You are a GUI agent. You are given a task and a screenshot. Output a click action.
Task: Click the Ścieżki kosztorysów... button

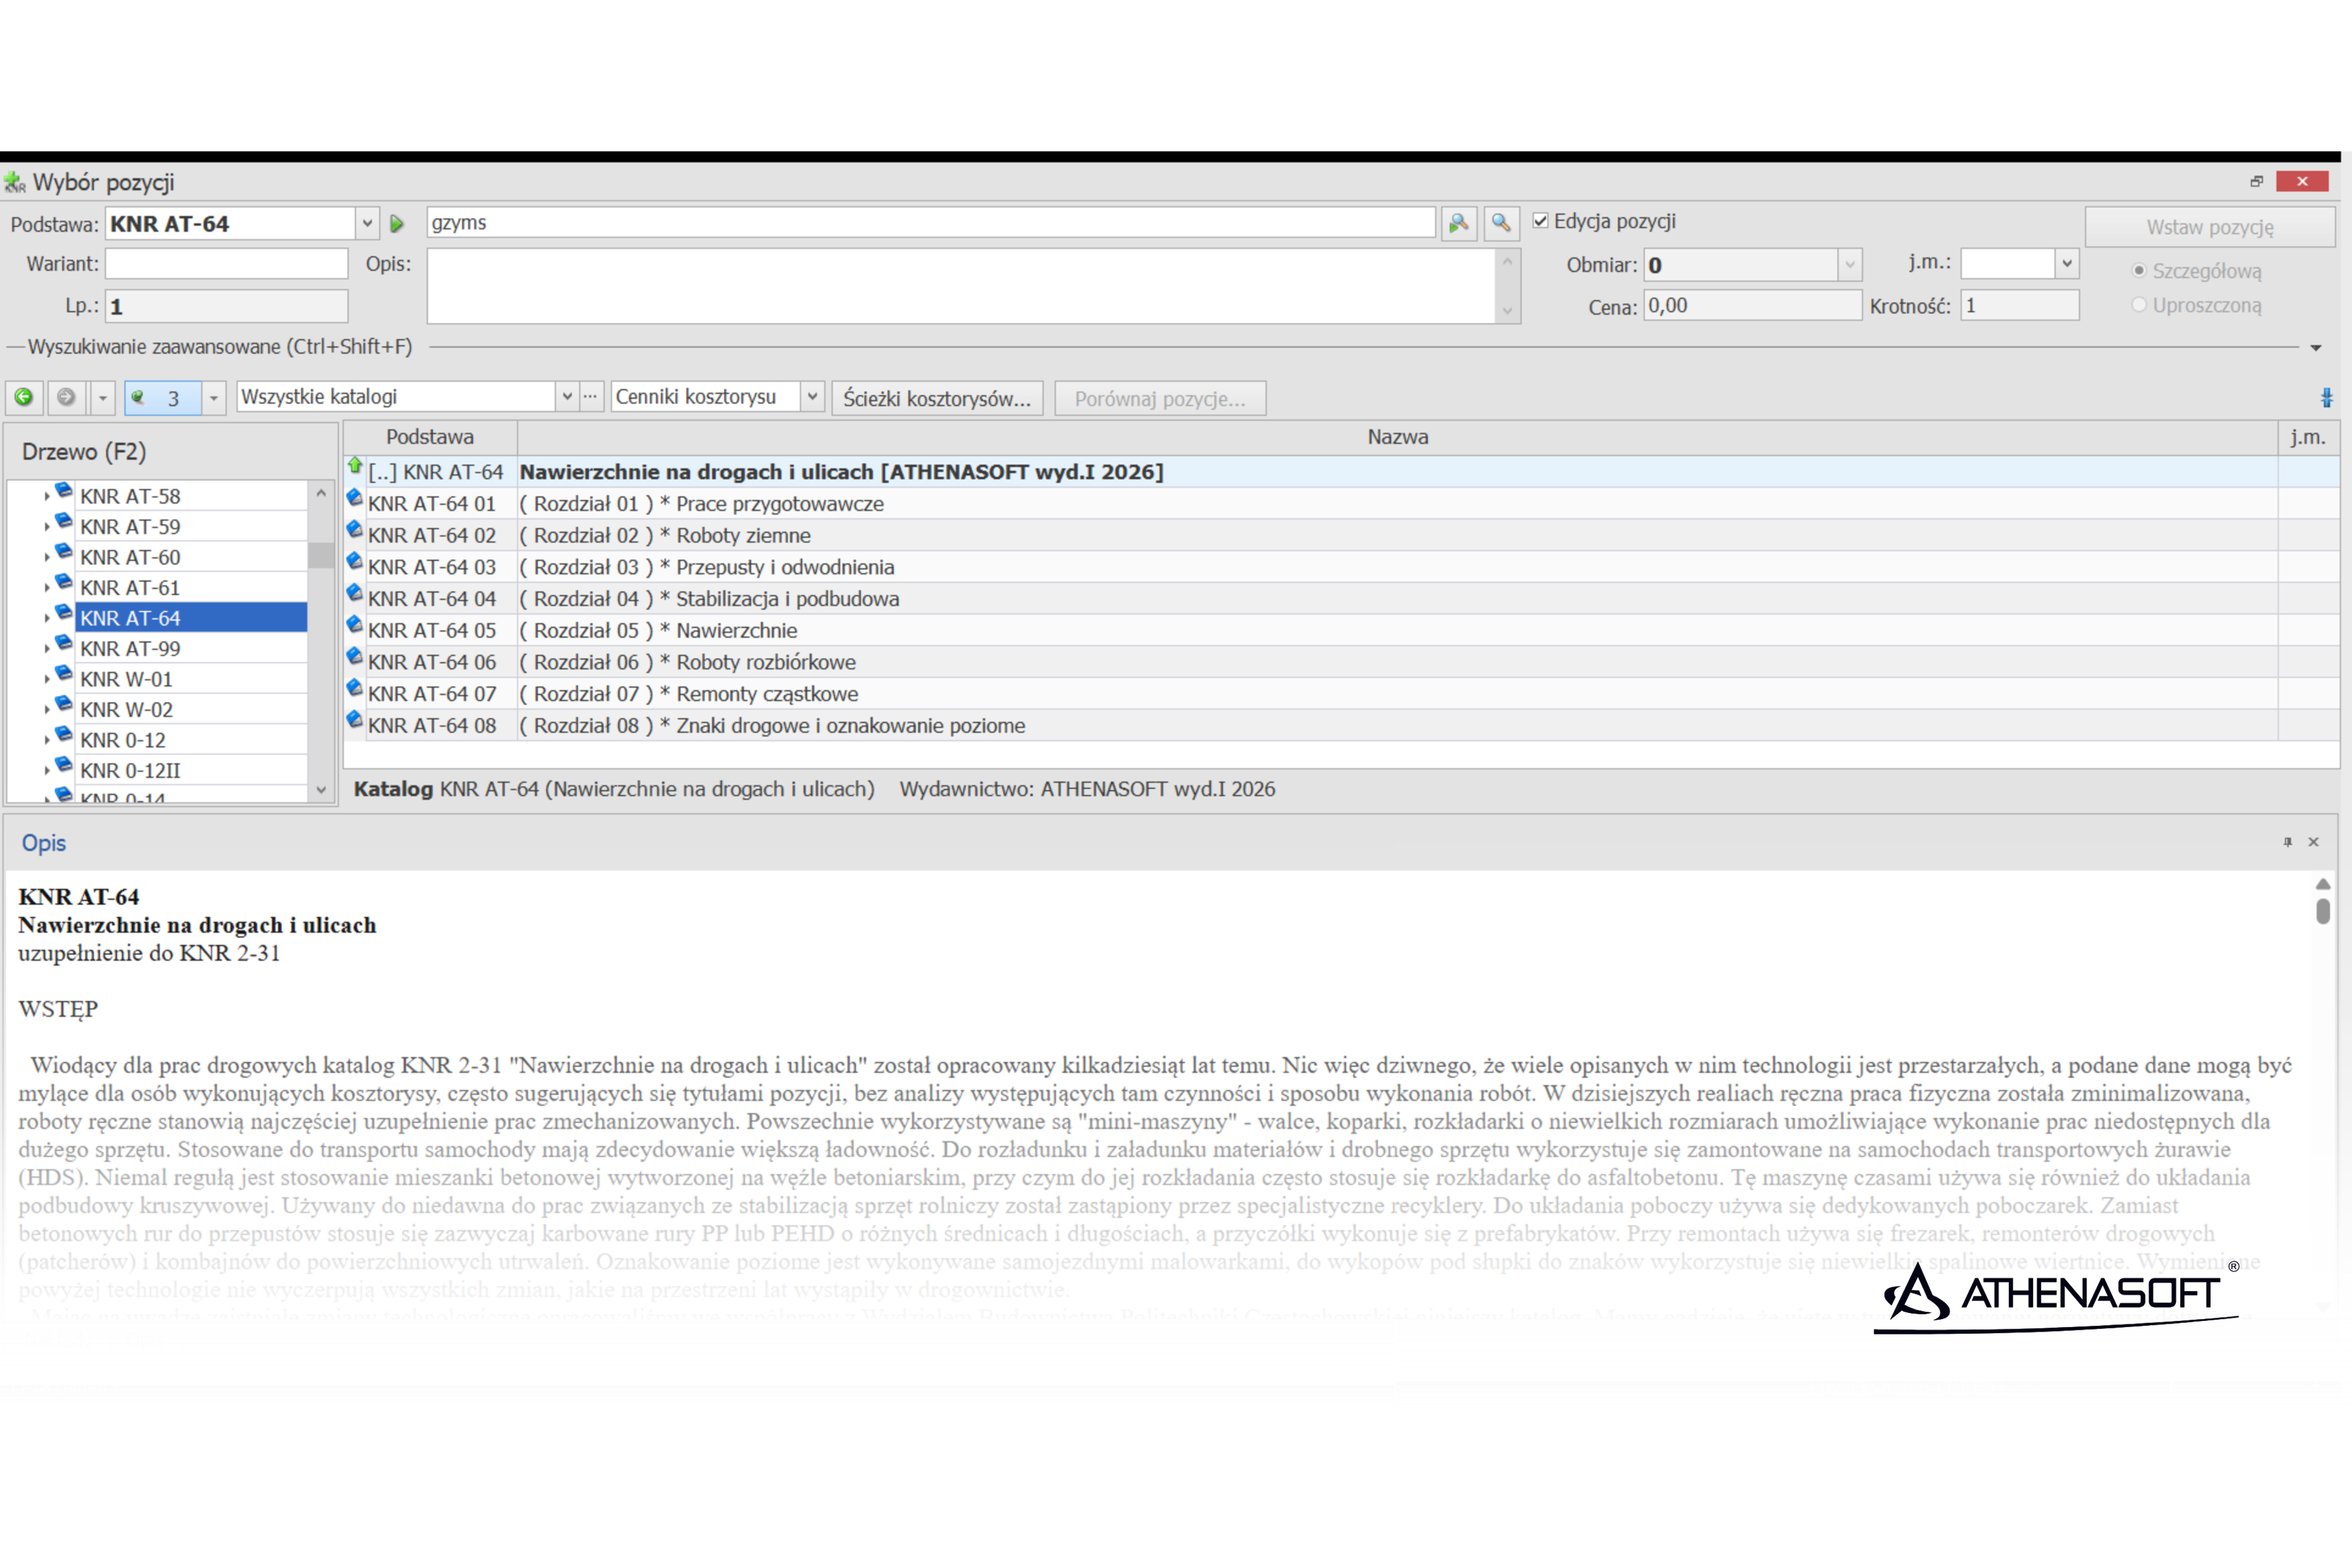pos(937,398)
